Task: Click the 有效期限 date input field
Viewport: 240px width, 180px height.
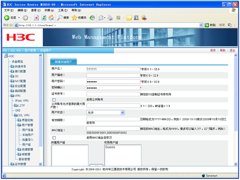Action: click(x=113, y=119)
